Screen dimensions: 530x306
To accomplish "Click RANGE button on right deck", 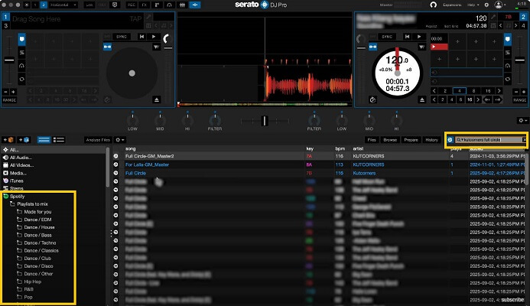I will tap(519, 100).
